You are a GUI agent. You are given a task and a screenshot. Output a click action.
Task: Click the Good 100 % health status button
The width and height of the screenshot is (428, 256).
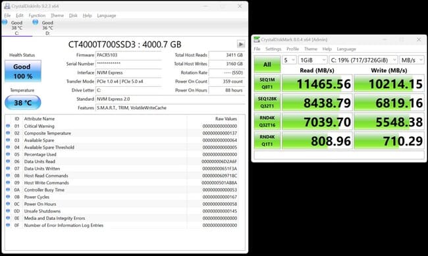pos(23,71)
